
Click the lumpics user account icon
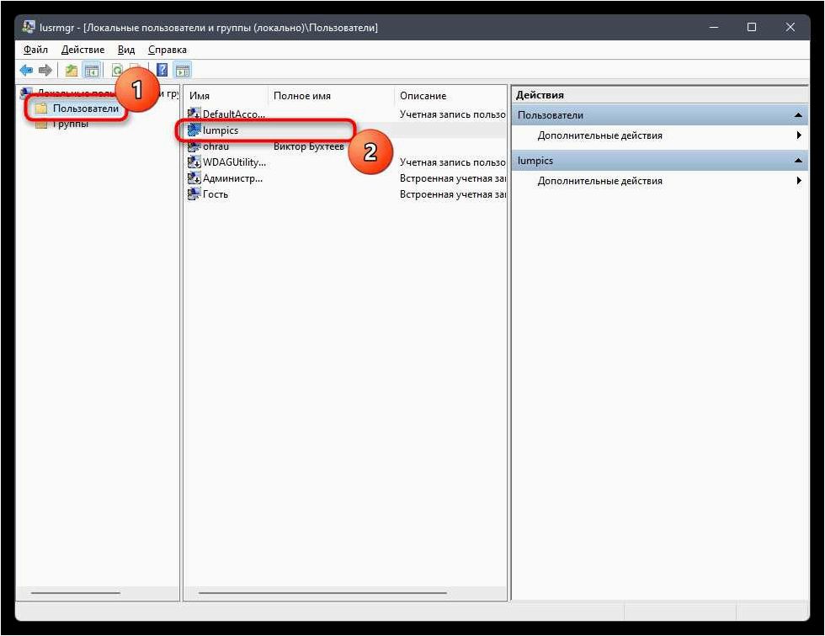click(194, 130)
